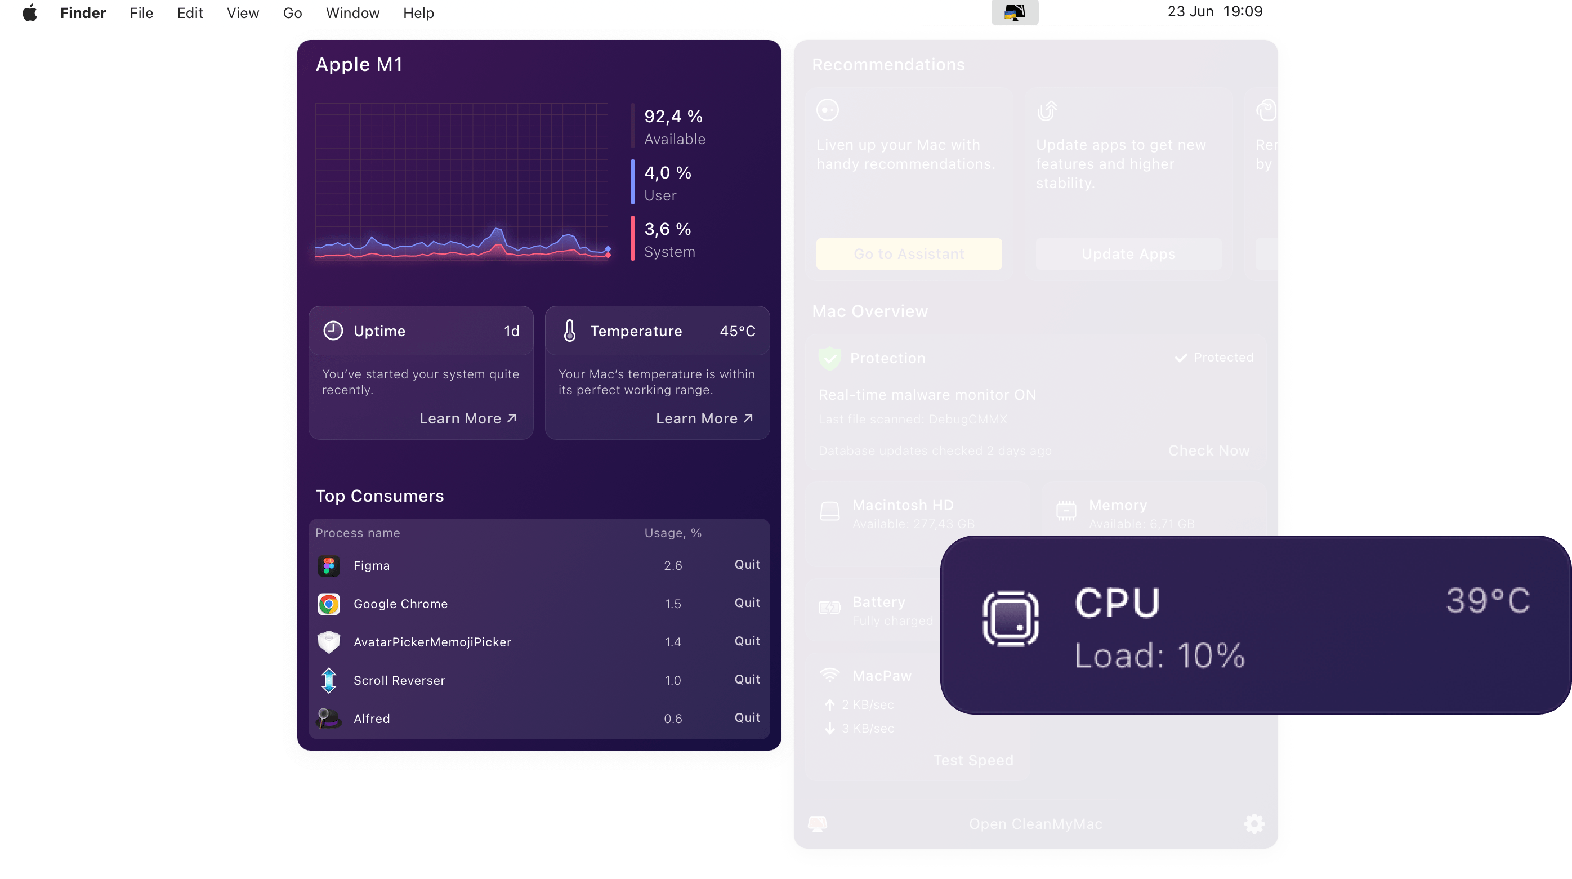The height and width of the screenshot is (879, 1572).
Task: Open the Edit menu
Action: point(190,13)
